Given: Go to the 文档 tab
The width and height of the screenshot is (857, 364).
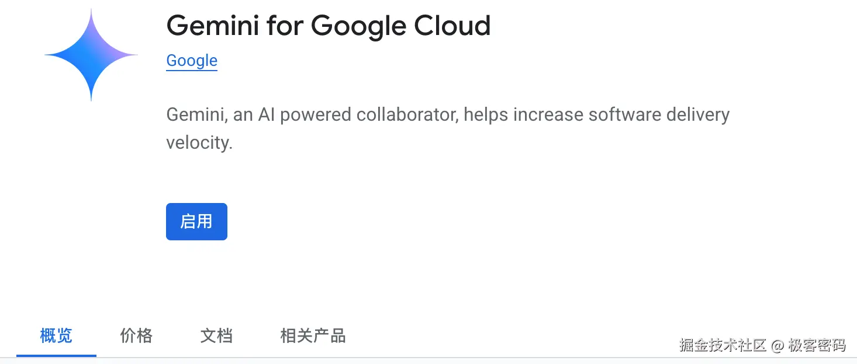Looking at the screenshot, I should pos(216,336).
